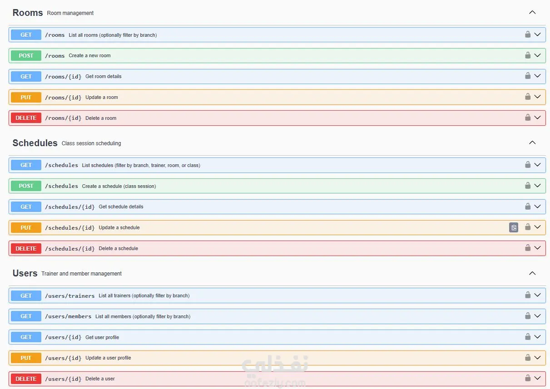Expand GET /users/trainers with its down arrow
Screen dimensions: 550x389
click(537, 295)
